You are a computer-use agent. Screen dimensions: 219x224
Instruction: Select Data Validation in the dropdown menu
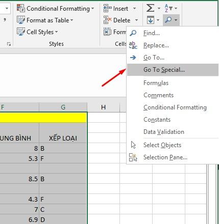(173, 132)
